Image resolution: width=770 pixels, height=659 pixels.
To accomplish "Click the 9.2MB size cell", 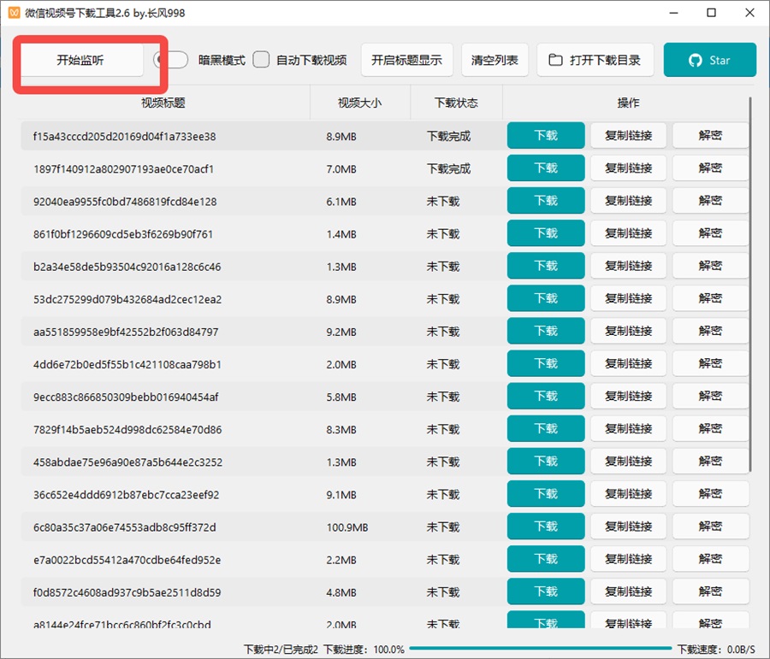I will point(341,332).
